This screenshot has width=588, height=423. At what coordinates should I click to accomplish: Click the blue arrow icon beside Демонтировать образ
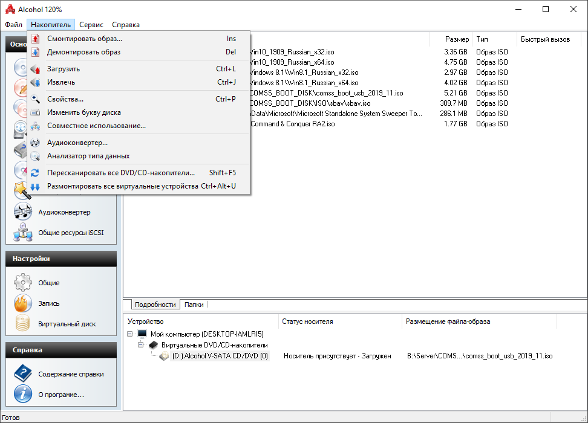(x=35, y=52)
